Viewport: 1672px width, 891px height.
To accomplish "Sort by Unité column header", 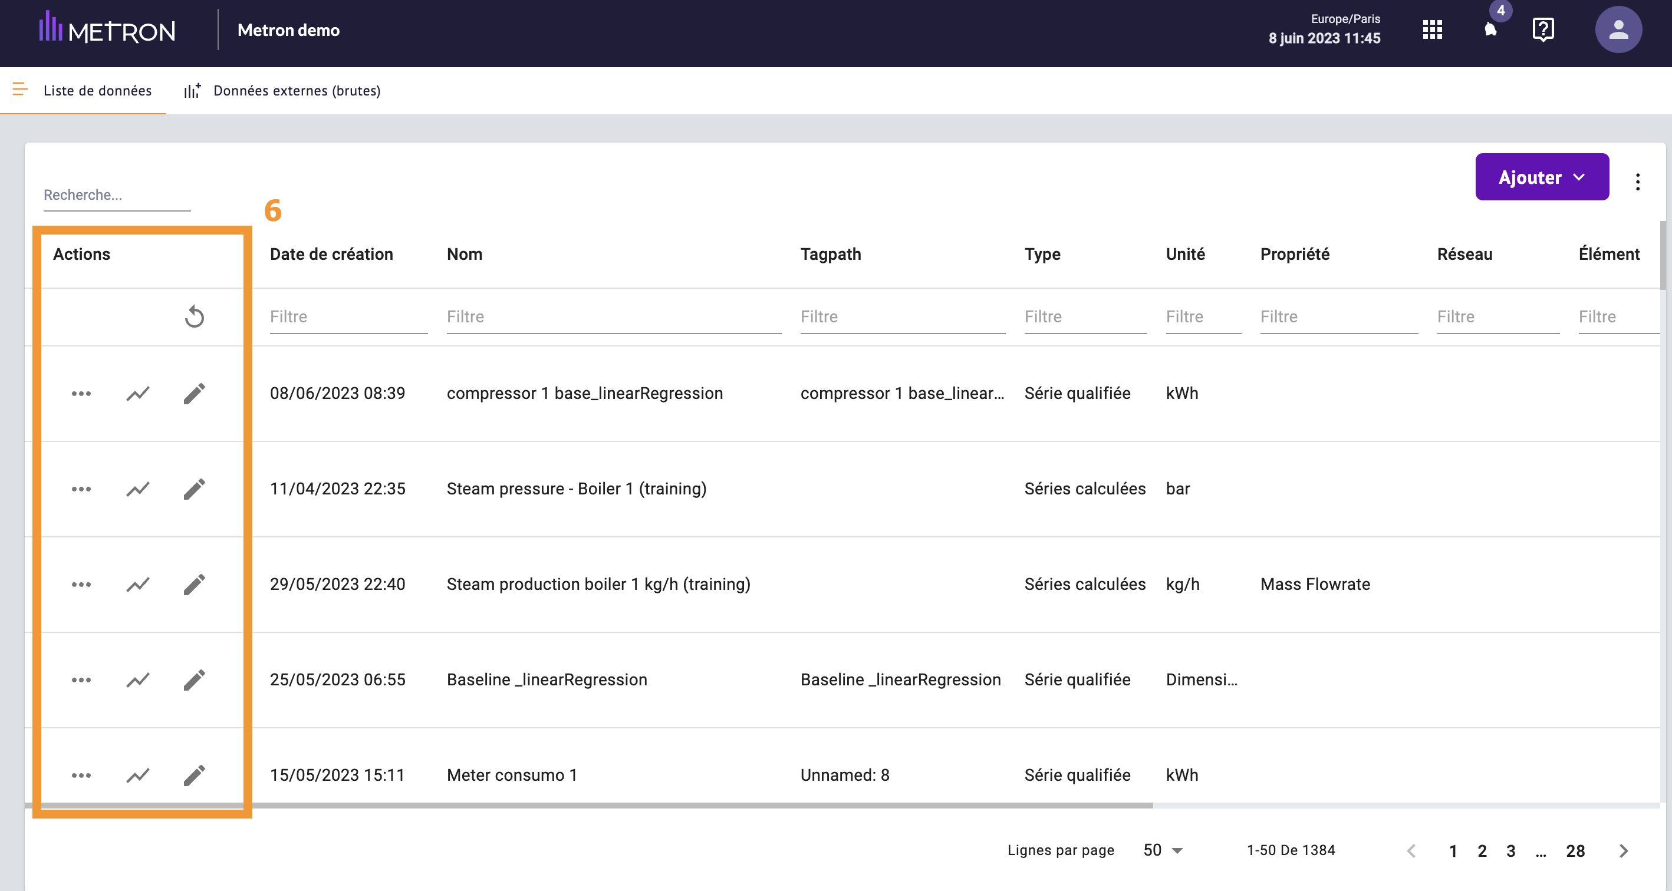I will (x=1185, y=255).
